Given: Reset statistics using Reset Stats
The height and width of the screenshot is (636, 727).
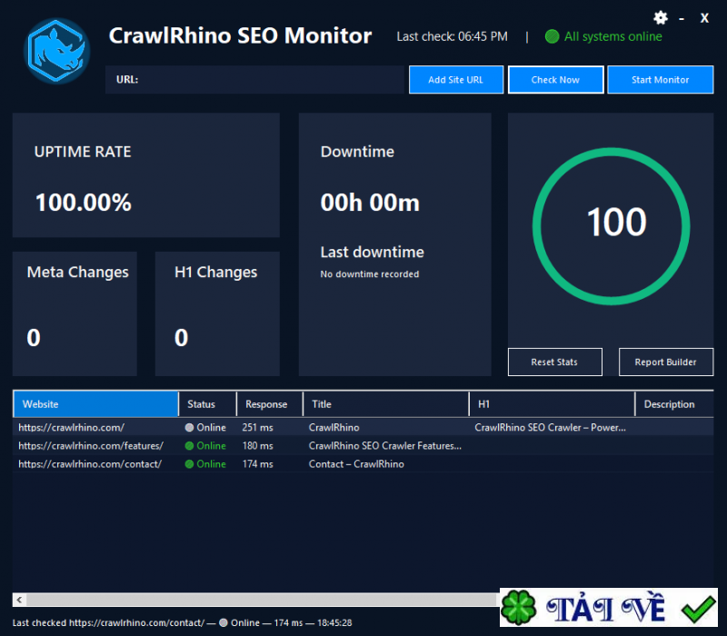Looking at the screenshot, I should (554, 362).
